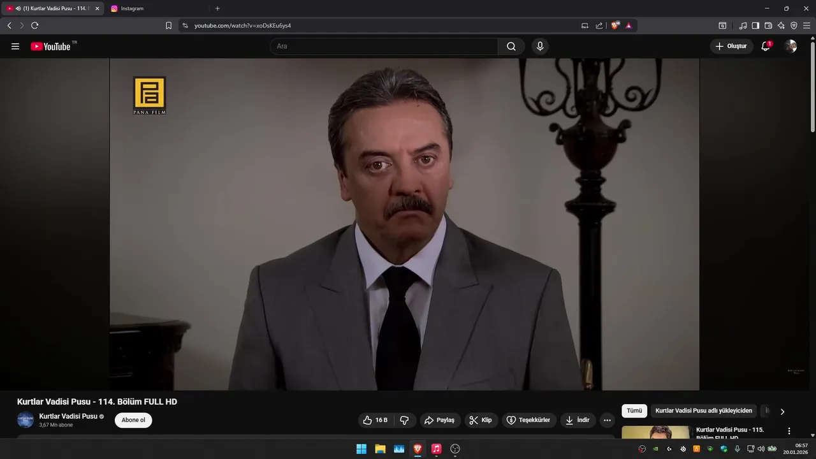816x459 pixels.
Task: Mute the tab via speaker icon
Action: 18,8
